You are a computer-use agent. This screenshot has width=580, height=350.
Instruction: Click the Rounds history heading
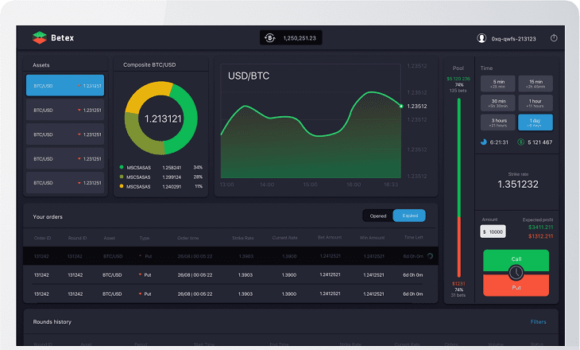point(52,322)
